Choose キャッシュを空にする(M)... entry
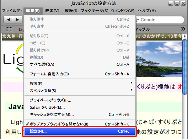This screenshot has height=139, width=188. click(80, 114)
